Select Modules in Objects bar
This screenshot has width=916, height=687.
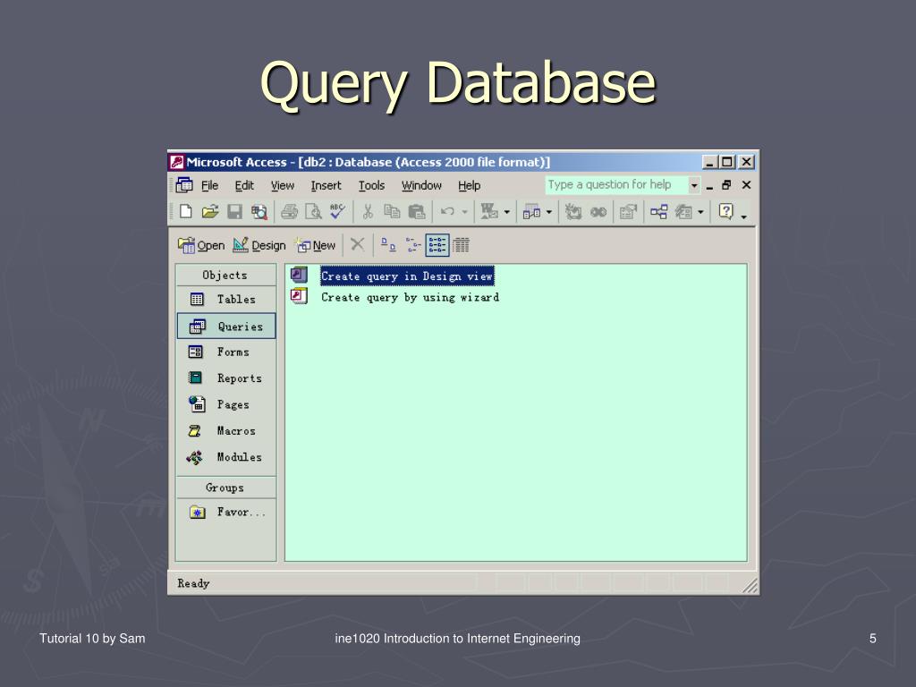[x=225, y=457]
